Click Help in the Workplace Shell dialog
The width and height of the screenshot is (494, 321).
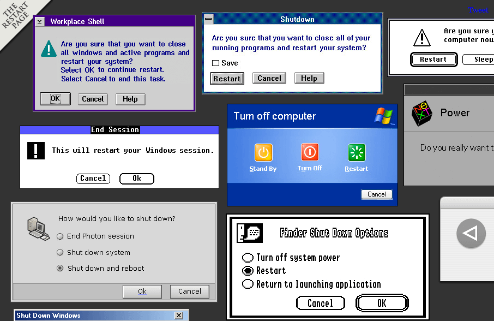click(130, 99)
